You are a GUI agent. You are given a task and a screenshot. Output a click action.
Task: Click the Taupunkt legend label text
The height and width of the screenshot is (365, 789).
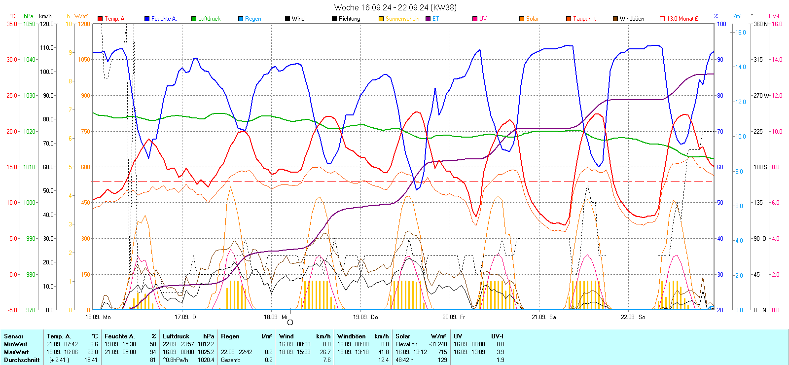click(x=584, y=19)
